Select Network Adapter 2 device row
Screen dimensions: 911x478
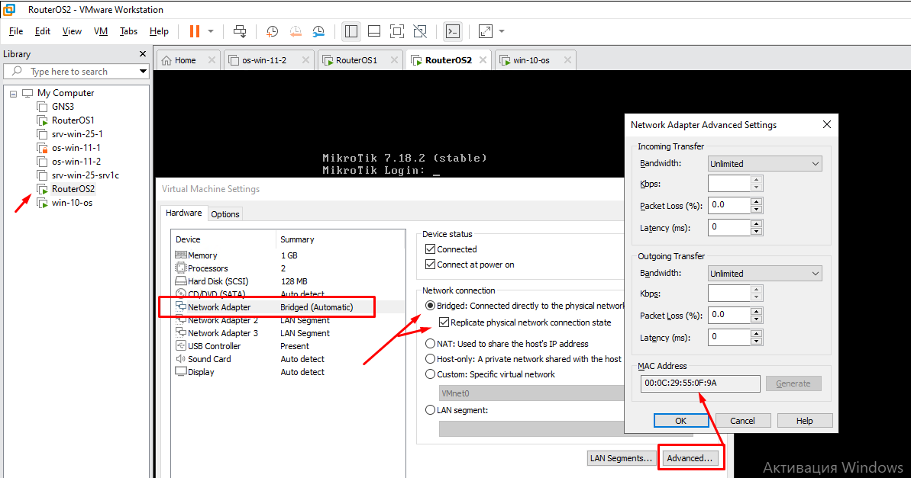(288, 320)
